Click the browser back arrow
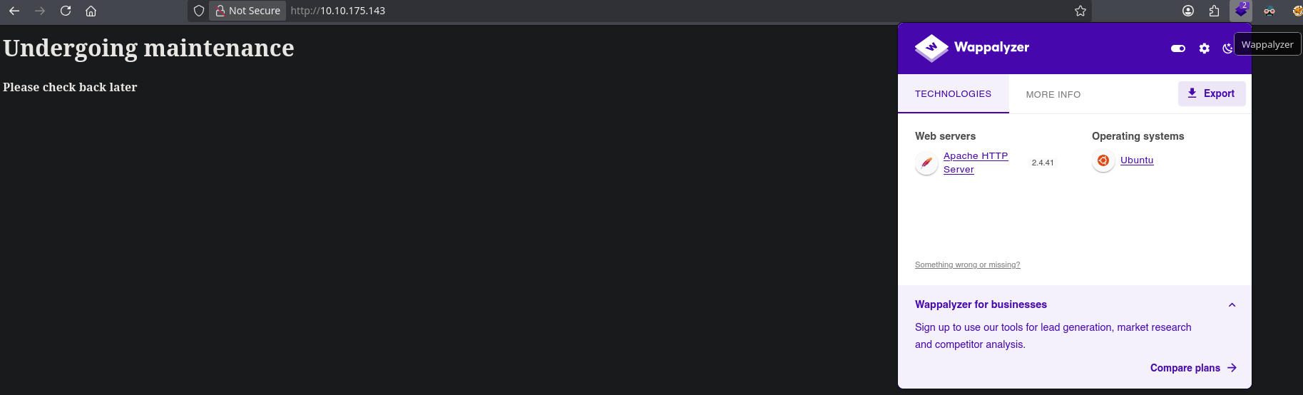This screenshot has height=395, width=1303. tap(14, 11)
